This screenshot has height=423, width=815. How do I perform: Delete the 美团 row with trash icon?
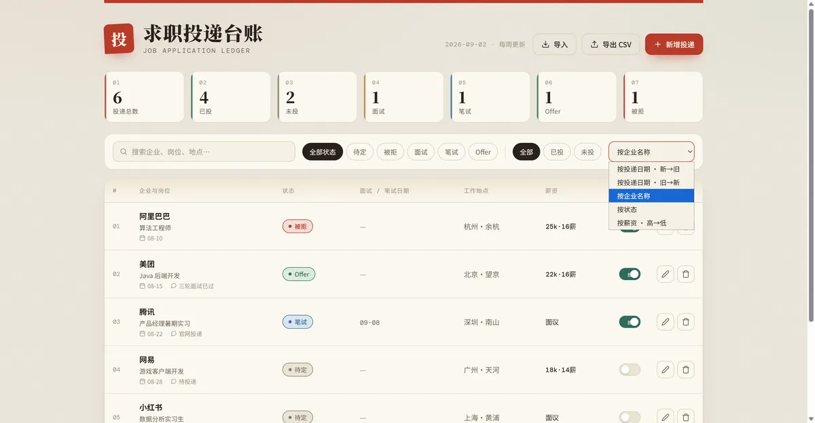[x=686, y=274]
